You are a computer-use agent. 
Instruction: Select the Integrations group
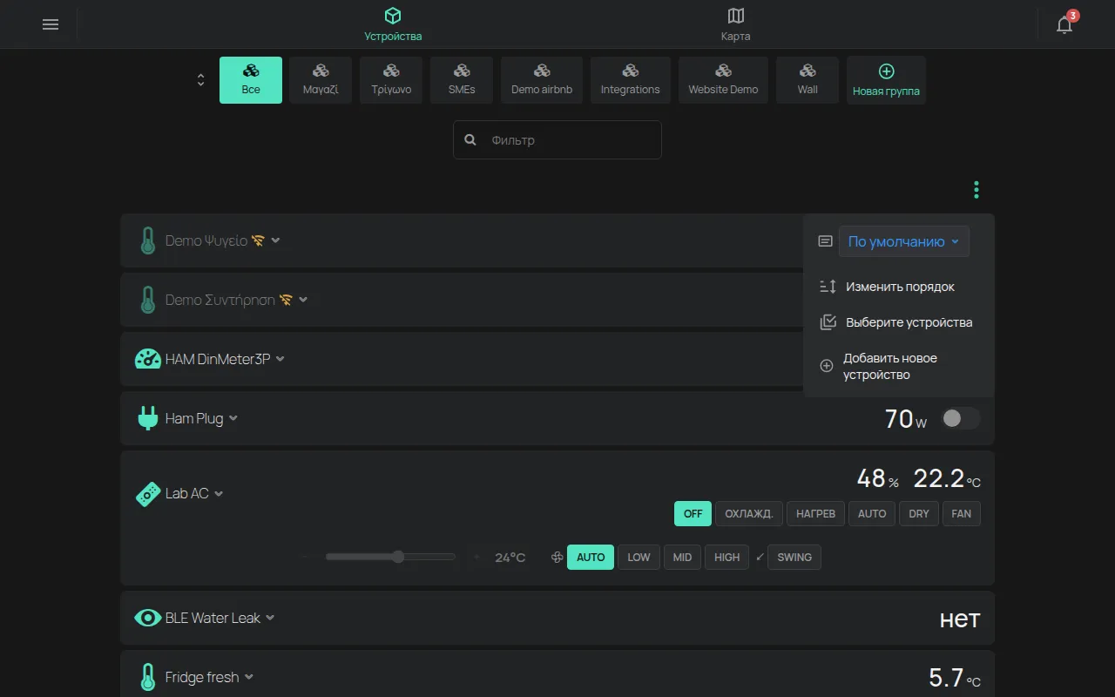pyautogui.click(x=631, y=80)
